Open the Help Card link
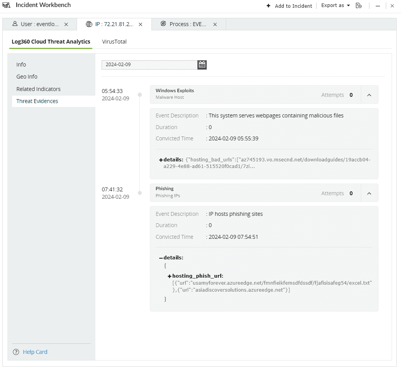 point(35,352)
